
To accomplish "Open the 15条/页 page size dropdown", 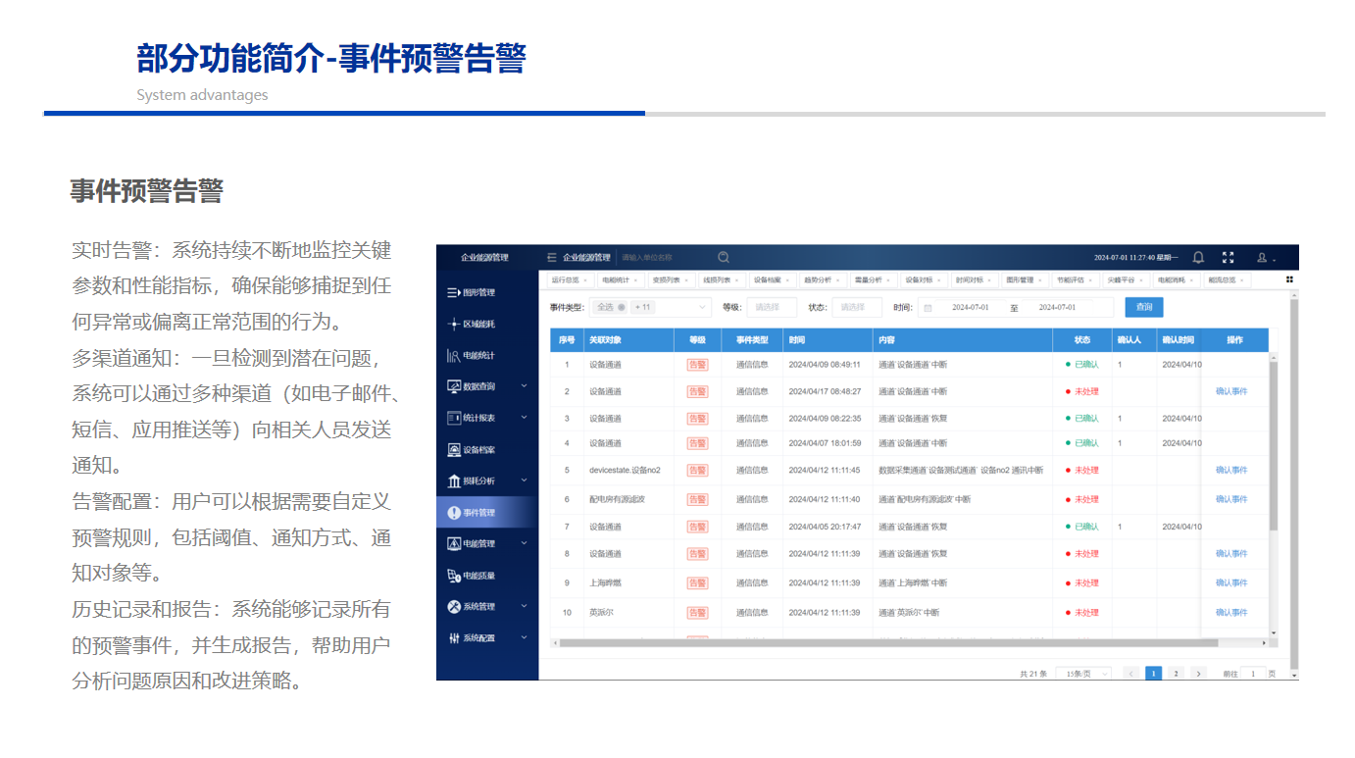I will tap(1083, 674).
